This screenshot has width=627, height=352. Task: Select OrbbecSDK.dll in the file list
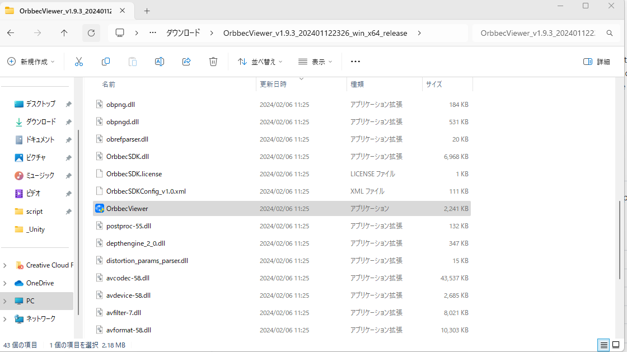[x=129, y=156]
